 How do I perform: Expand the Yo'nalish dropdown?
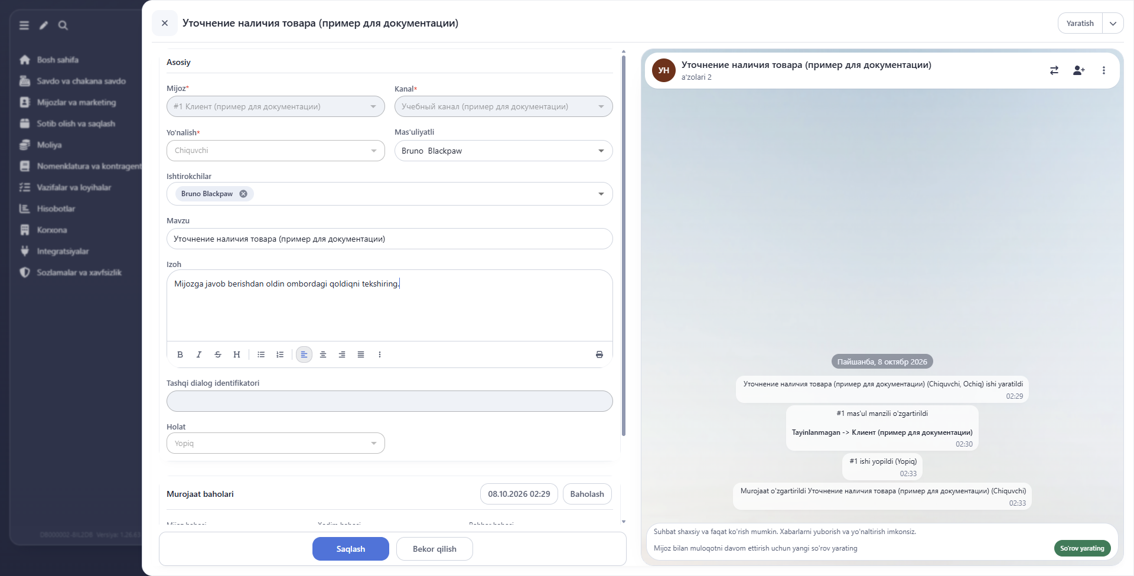276,151
